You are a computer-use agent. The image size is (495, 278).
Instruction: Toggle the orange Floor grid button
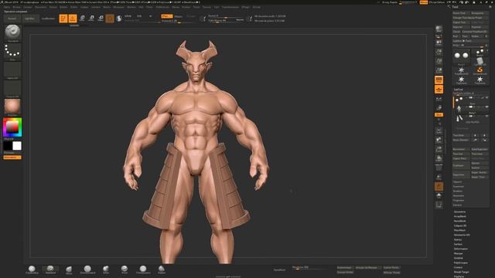[x=439, y=90]
